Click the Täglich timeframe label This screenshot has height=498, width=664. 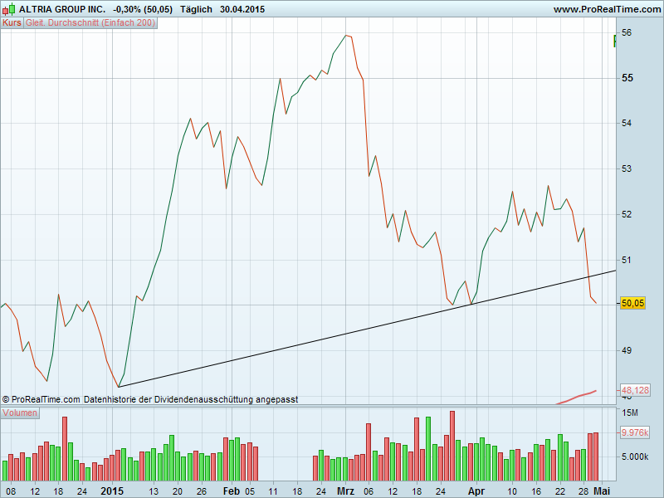tap(196, 9)
